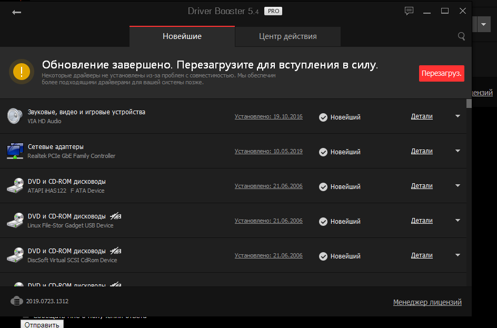The image size is (497, 328).
Task: Click the driver list scrollbar thumb
Action: click(x=469, y=104)
